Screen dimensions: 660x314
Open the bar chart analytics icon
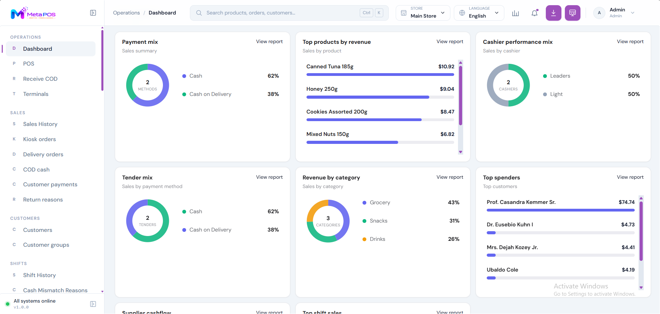(x=515, y=13)
